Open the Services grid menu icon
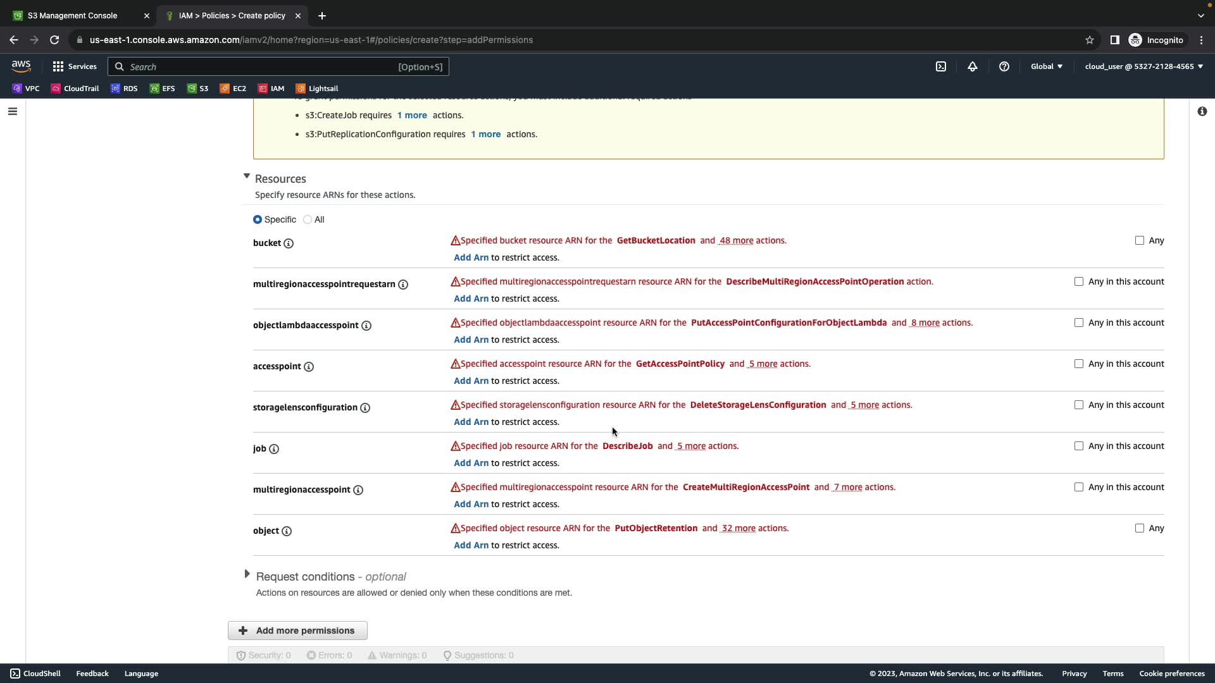 point(58,66)
